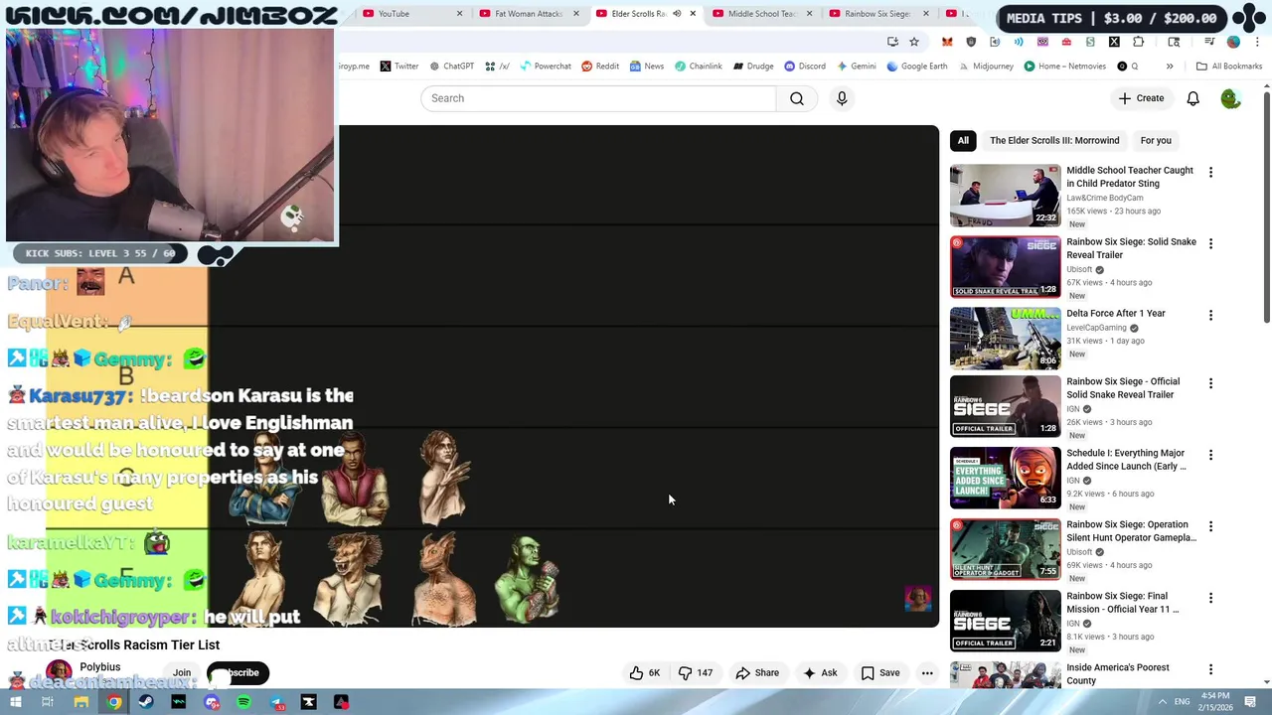This screenshot has width=1272, height=715.
Task: Open the browser extensions puzzle icon
Action: (1138, 42)
